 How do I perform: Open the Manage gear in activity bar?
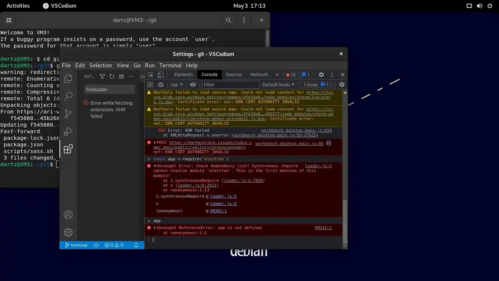point(68,232)
